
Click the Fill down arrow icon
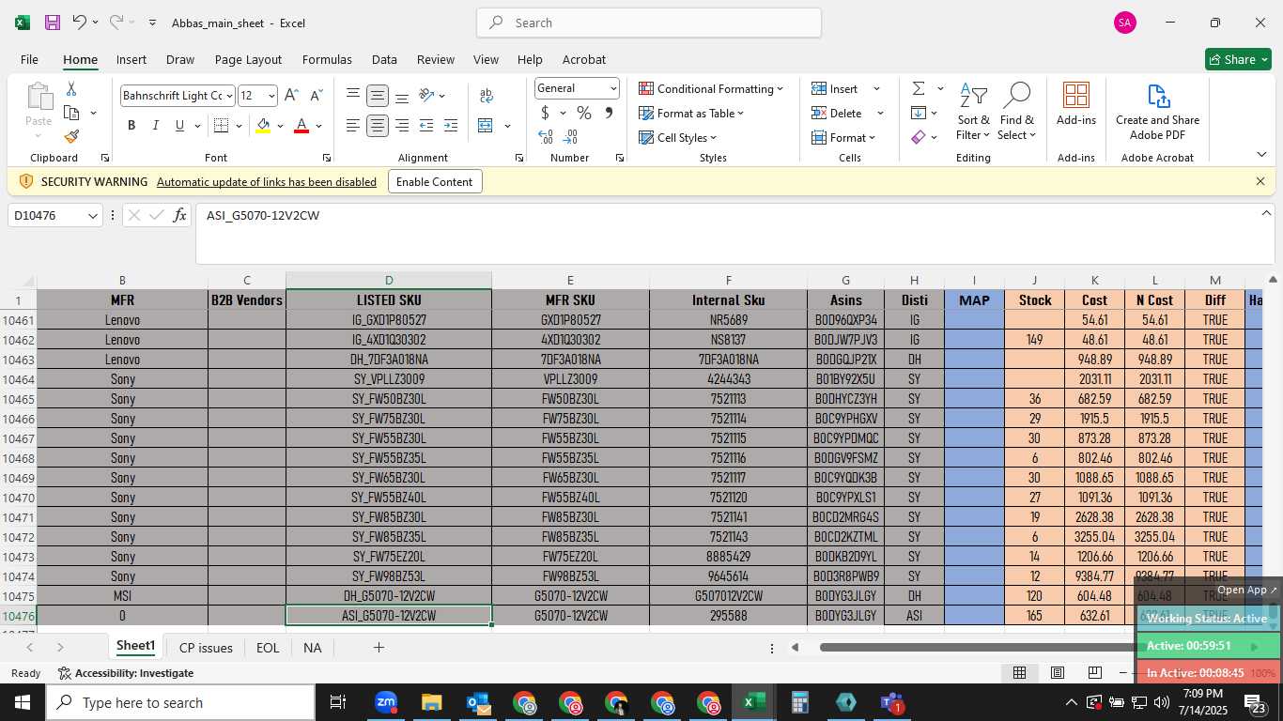point(919,113)
